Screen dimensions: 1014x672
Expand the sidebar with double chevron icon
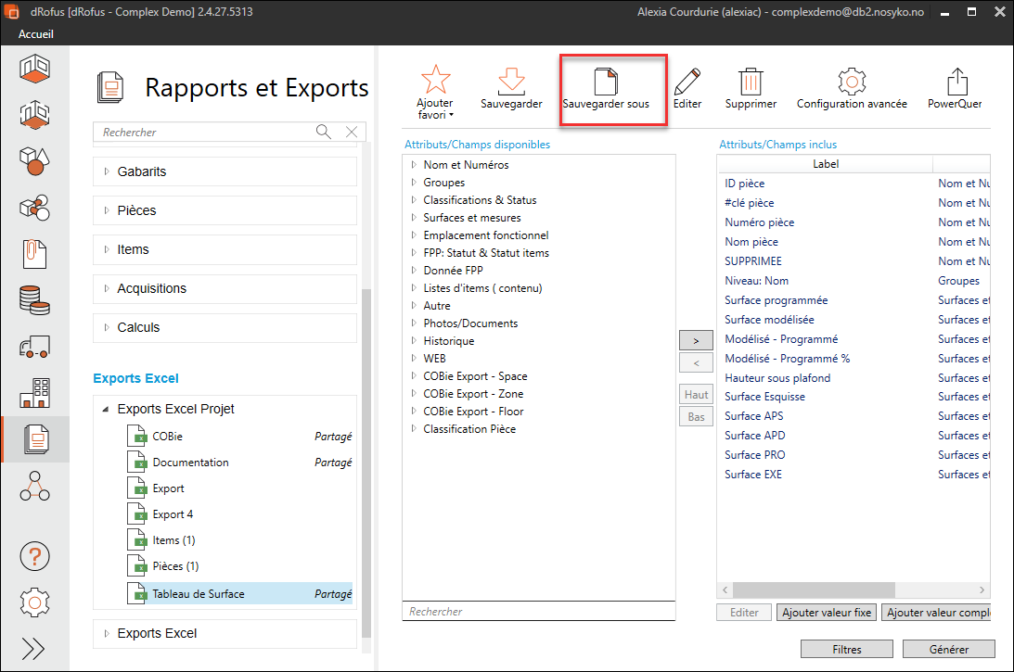(x=34, y=648)
